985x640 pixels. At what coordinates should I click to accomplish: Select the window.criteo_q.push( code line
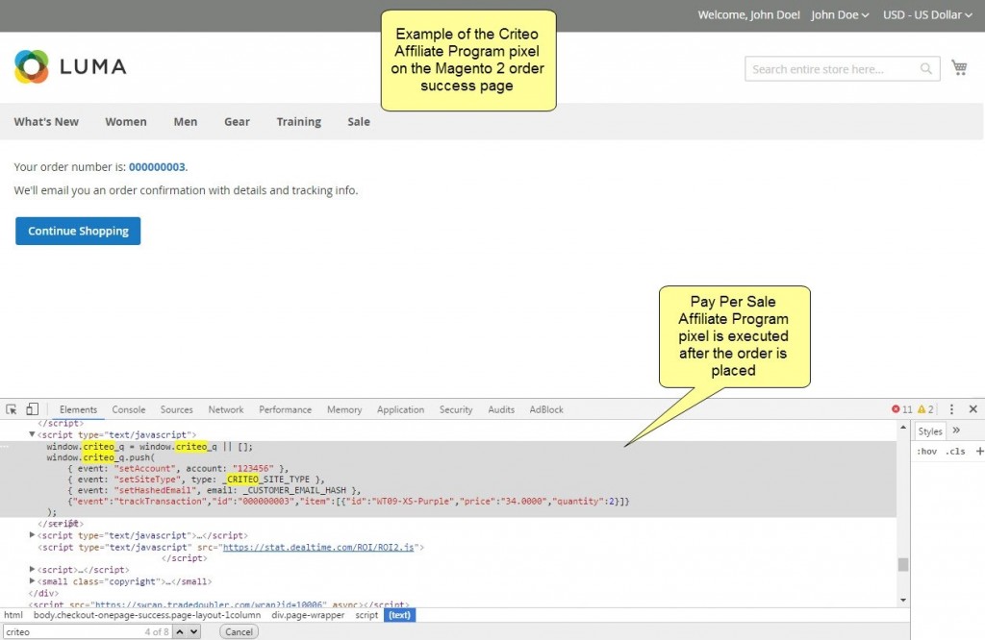pos(100,457)
